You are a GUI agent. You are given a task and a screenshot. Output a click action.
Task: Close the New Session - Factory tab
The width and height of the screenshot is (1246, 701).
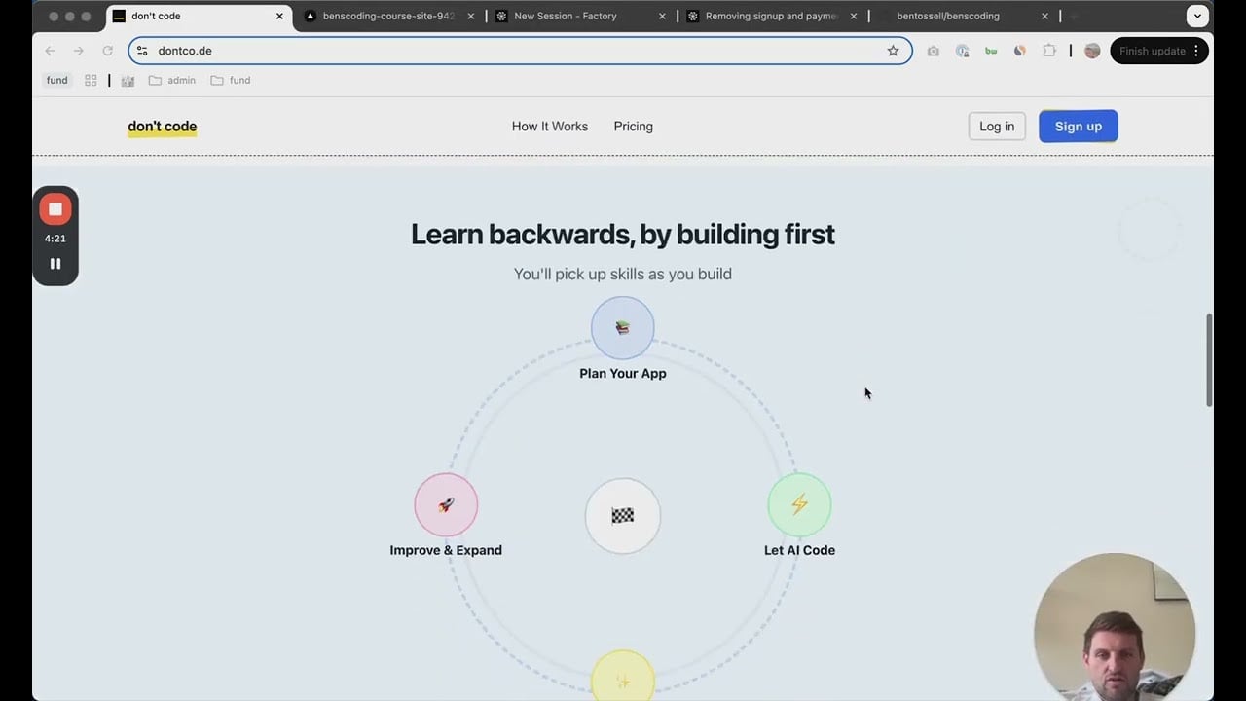(662, 16)
